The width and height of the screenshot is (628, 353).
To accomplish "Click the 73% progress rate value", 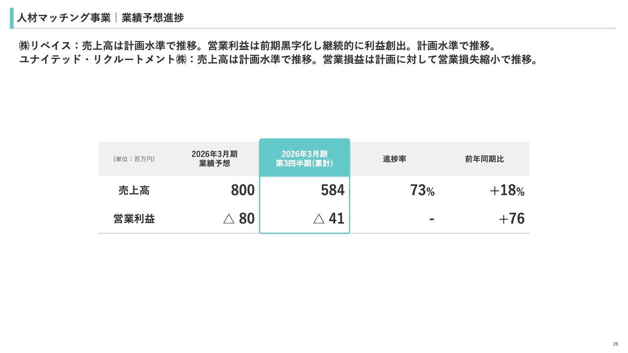I will (422, 190).
